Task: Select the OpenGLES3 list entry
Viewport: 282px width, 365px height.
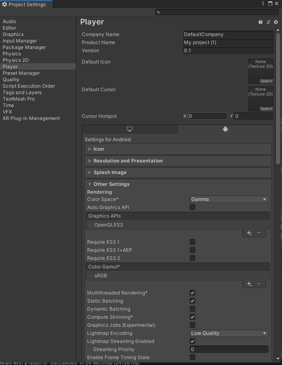Action: 178,225
